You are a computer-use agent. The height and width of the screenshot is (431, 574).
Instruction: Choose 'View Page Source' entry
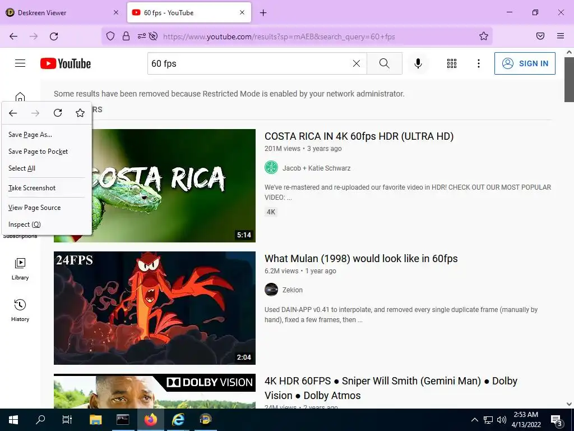click(x=47, y=208)
